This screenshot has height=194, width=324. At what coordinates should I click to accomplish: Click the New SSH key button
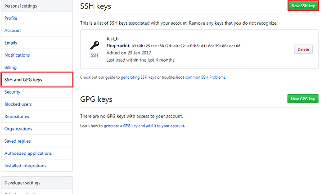coord(303,6)
